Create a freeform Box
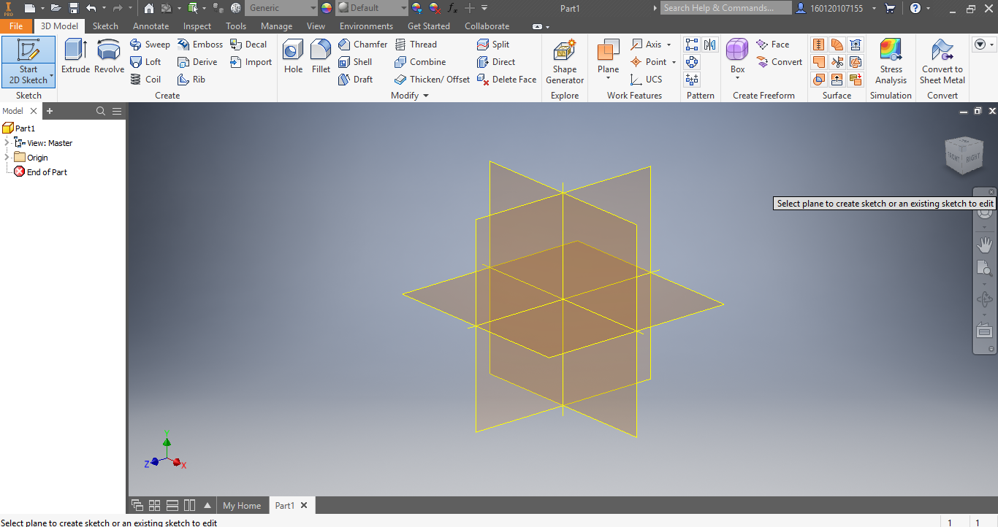Image resolution: width=998 pixels, height=527 pixels. [737, 55]
